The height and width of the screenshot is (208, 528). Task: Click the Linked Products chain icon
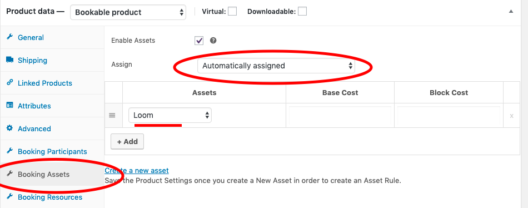click(10, 83)
